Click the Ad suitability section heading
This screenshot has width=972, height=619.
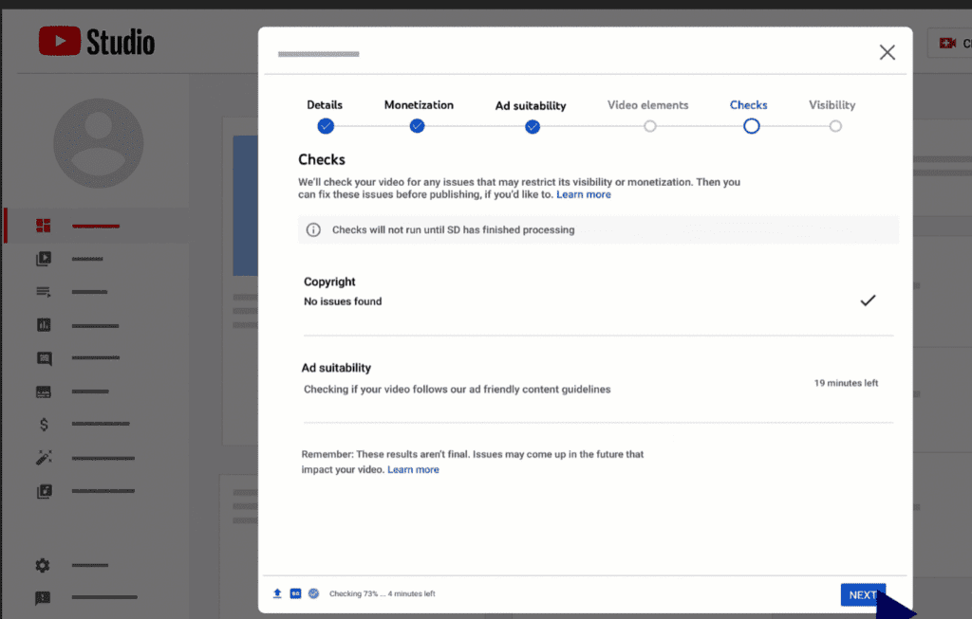point(336,368)
